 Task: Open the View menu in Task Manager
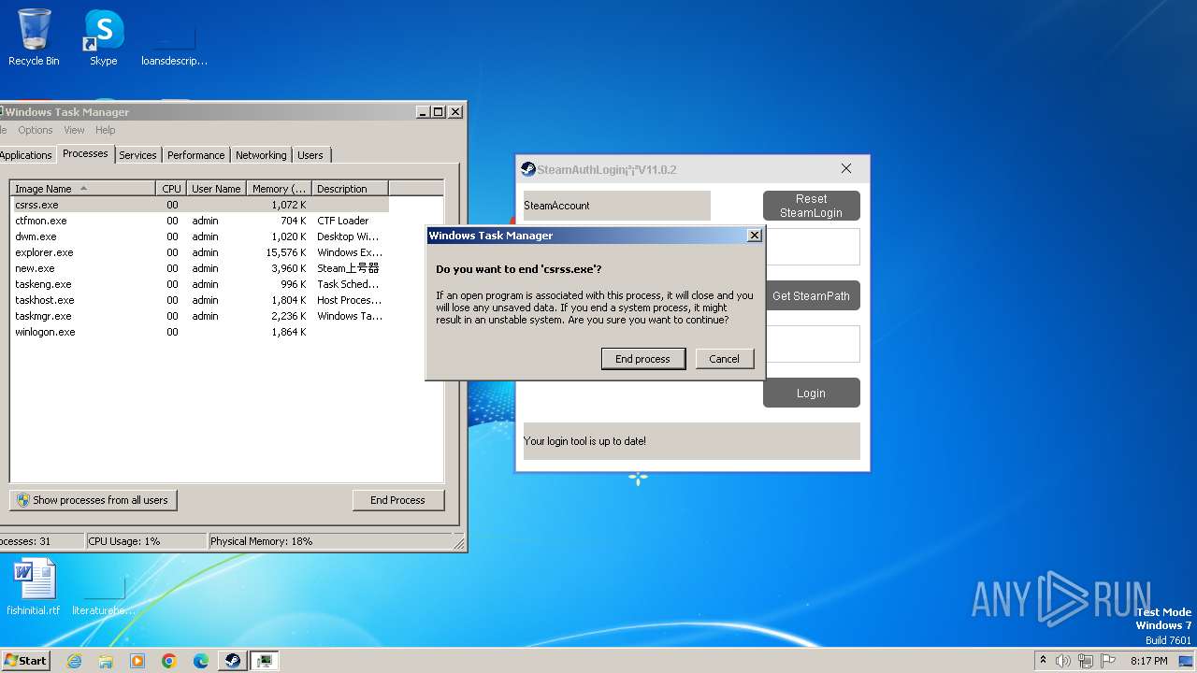[x=74, y=130]
